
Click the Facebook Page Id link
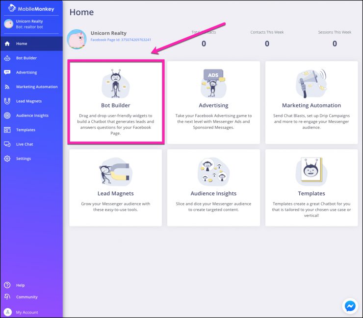pyautogui.click(x=121, y=40)
